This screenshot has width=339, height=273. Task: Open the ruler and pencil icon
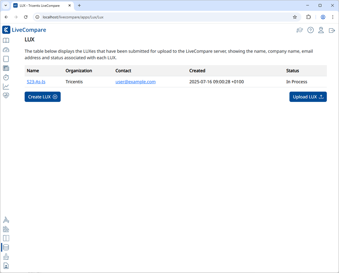coord(6,229)
